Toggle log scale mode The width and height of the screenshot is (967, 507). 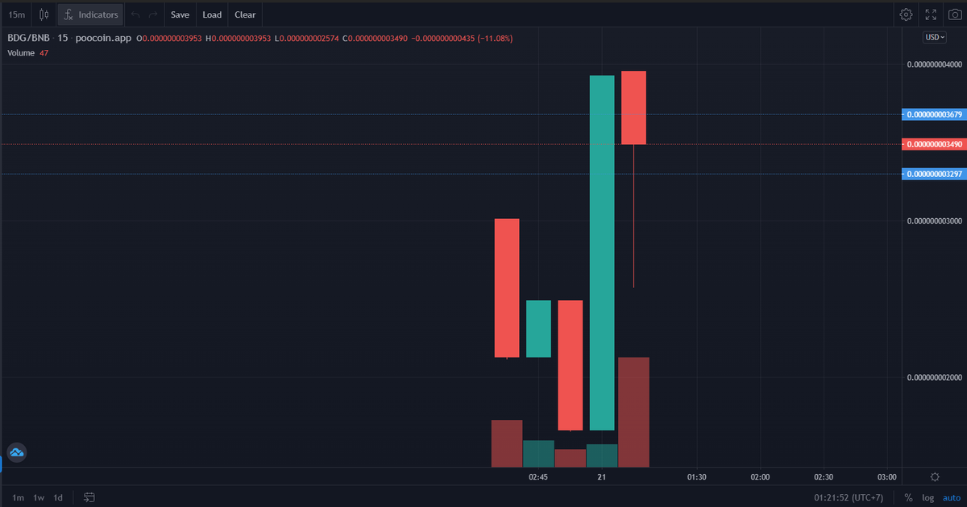tap(928, 497)
